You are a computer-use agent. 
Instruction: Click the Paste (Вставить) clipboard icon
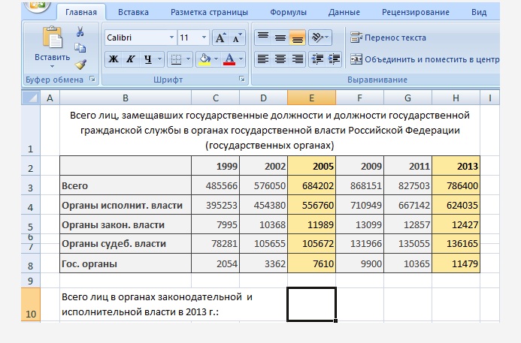(52, 37)
